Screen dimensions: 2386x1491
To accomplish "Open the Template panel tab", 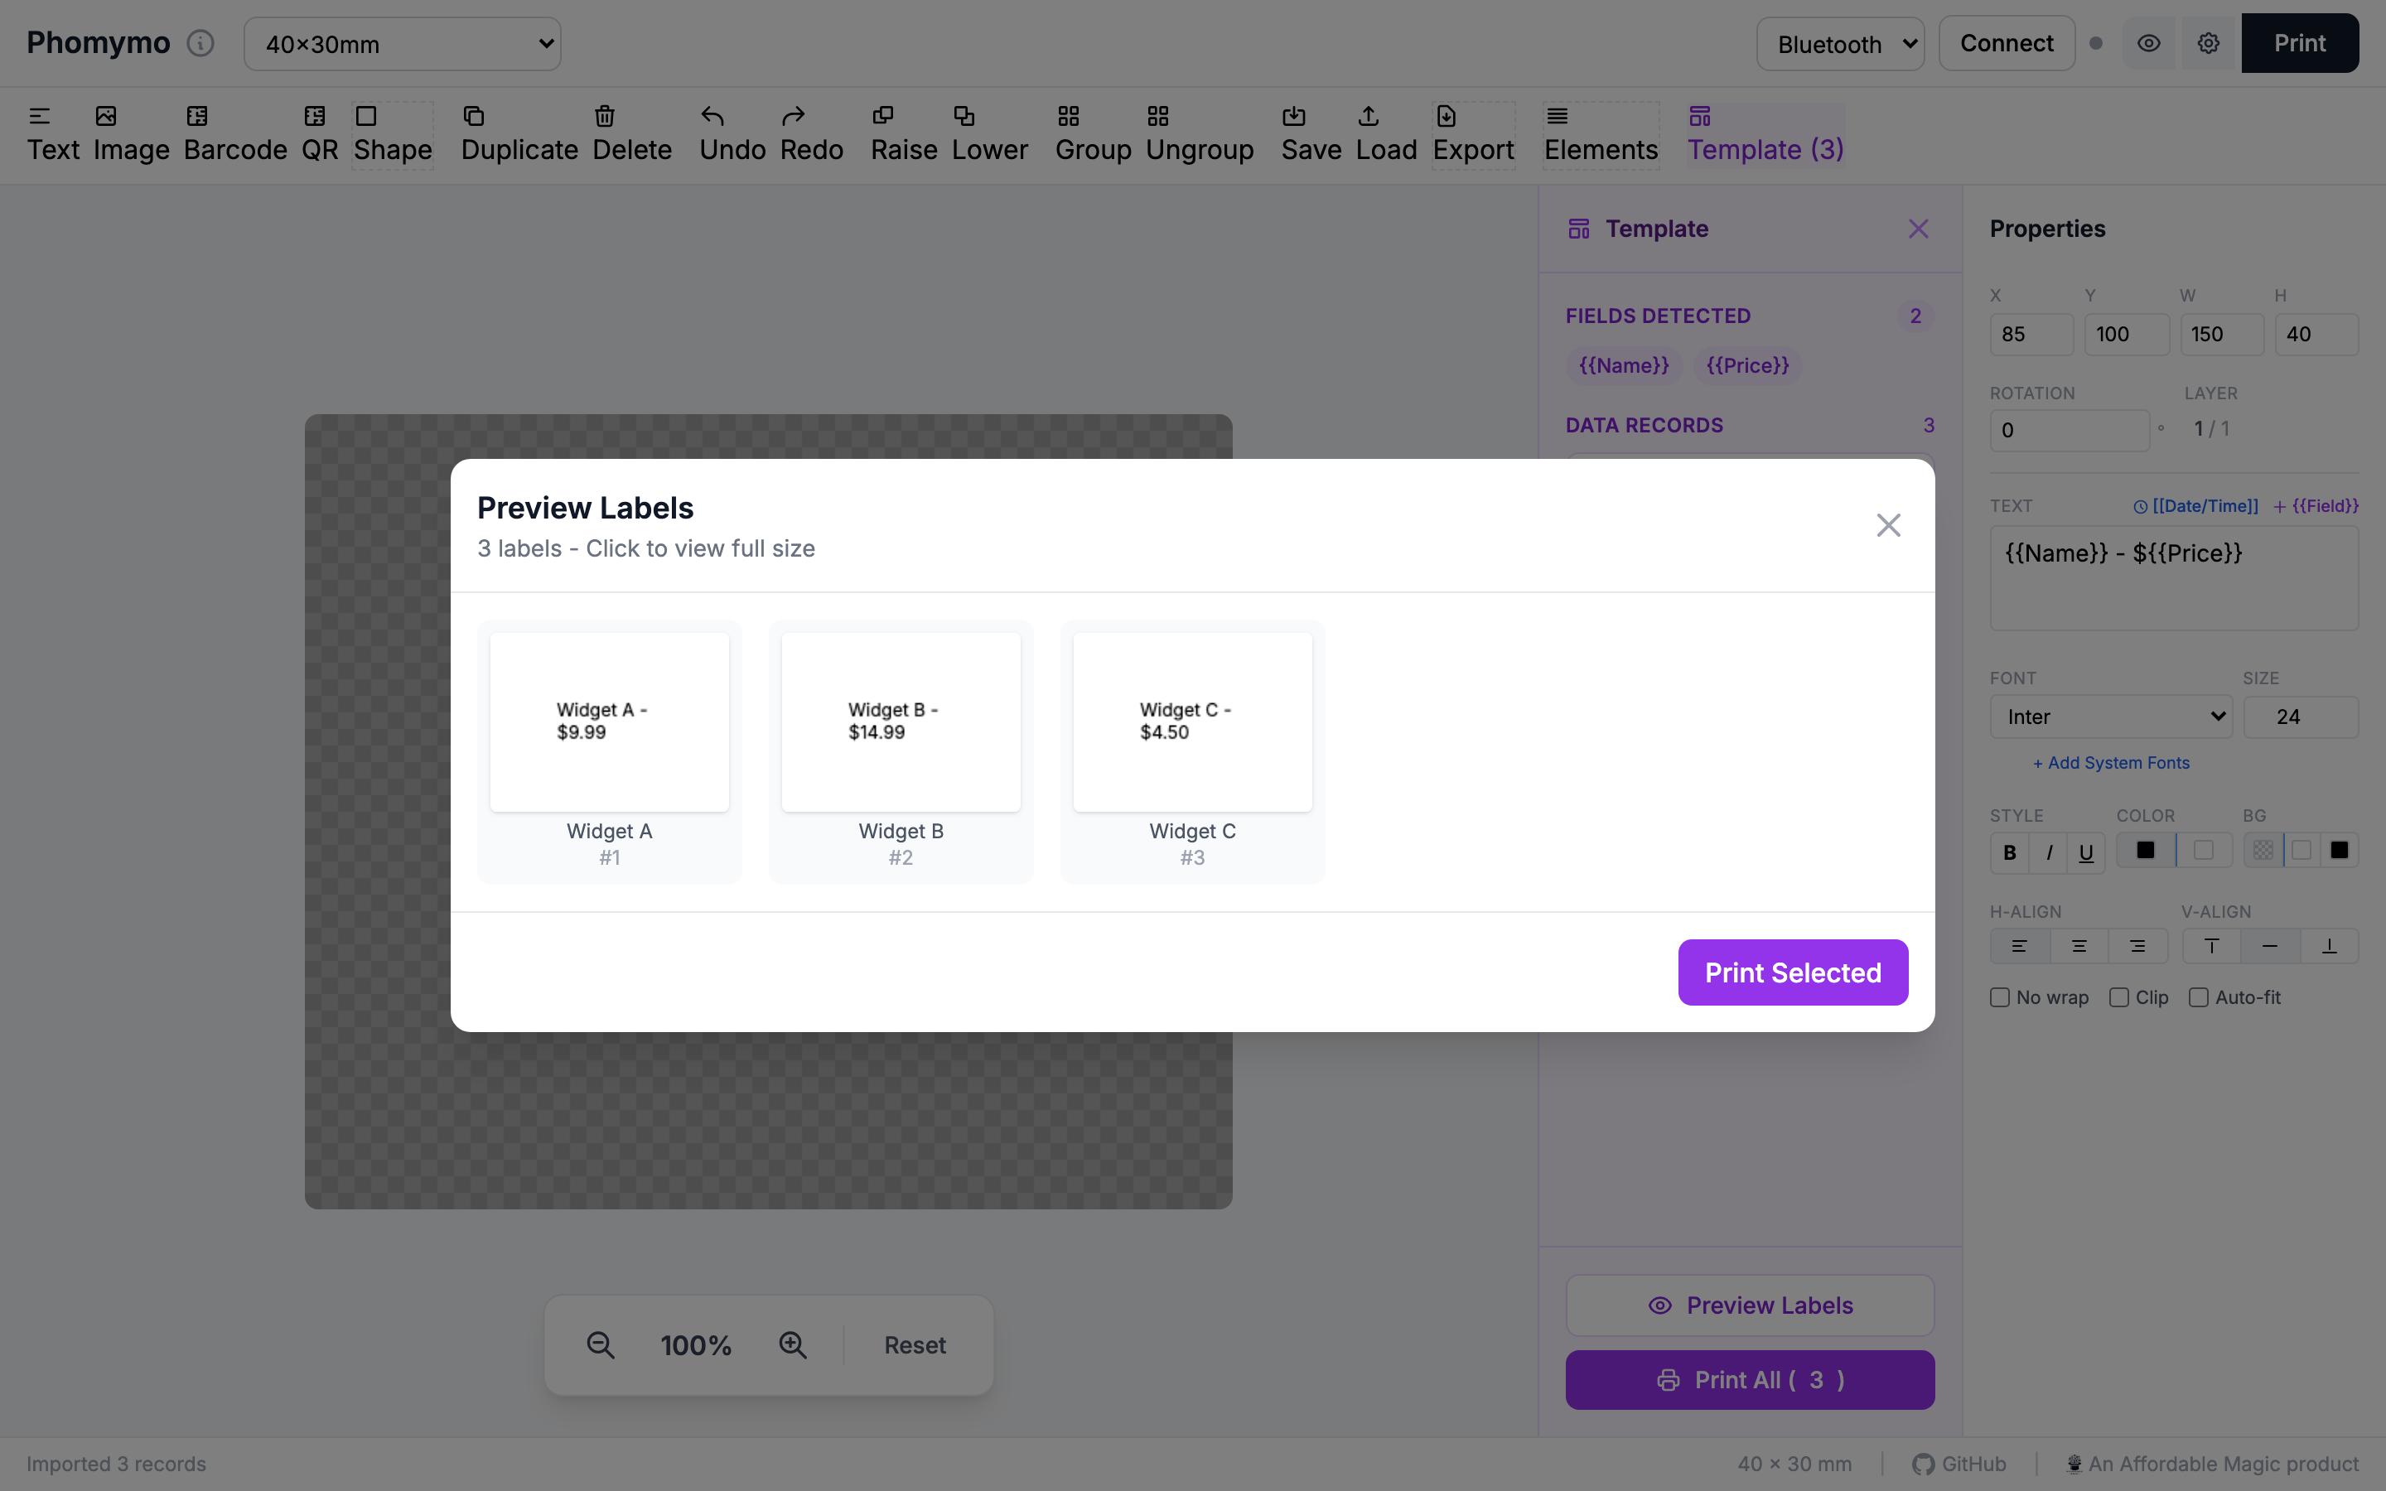I will 1764,134.
